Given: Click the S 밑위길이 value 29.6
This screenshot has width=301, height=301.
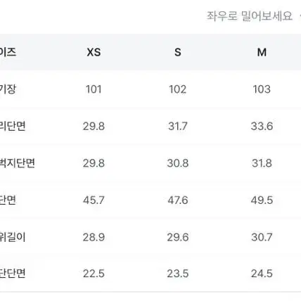Looking at the screenshot, I should 178,237.
